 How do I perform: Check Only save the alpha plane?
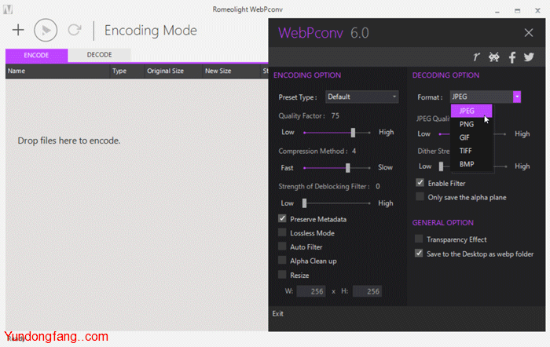(x=420, y=196)
